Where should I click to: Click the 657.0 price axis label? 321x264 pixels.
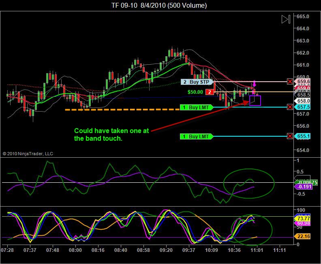[x=303, y=114]
